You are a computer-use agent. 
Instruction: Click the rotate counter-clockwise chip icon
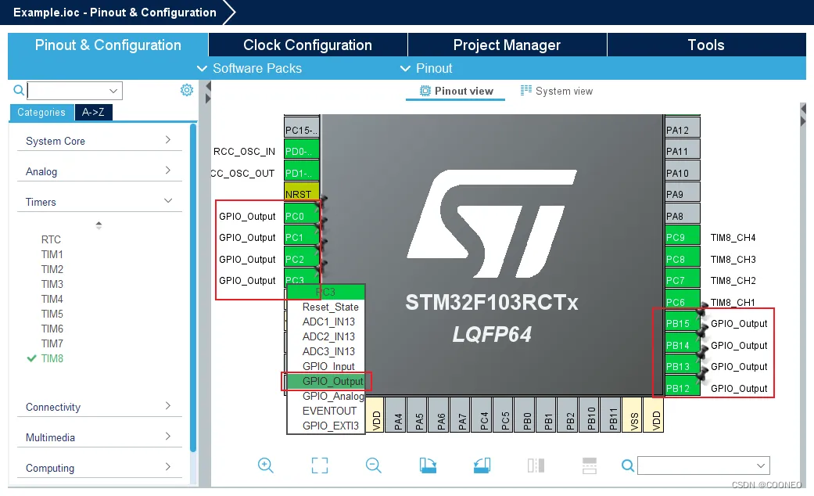point(482,465)
